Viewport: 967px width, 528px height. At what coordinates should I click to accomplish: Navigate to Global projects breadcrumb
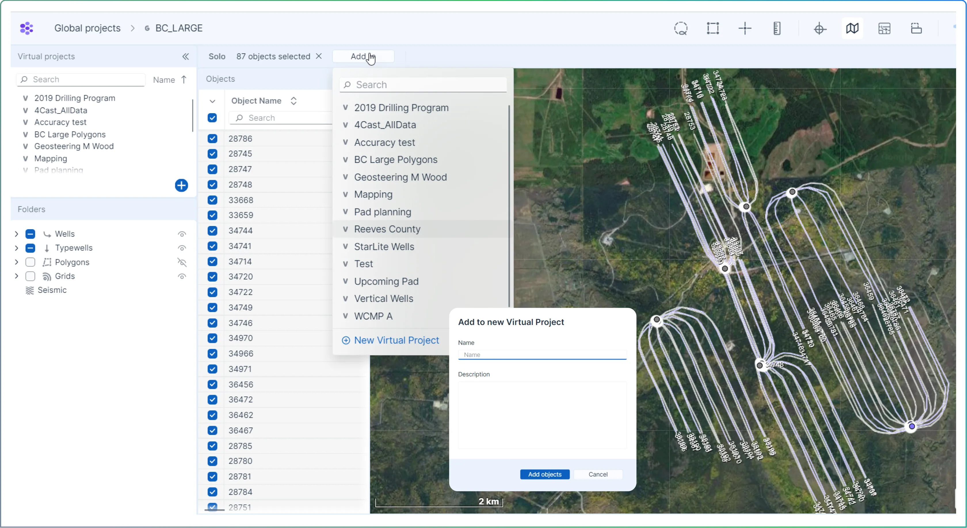[87, 28]
